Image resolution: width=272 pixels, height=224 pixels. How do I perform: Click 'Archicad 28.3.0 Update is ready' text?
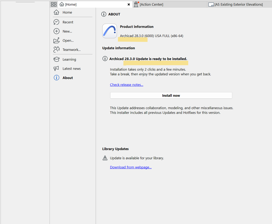[148, 59]
